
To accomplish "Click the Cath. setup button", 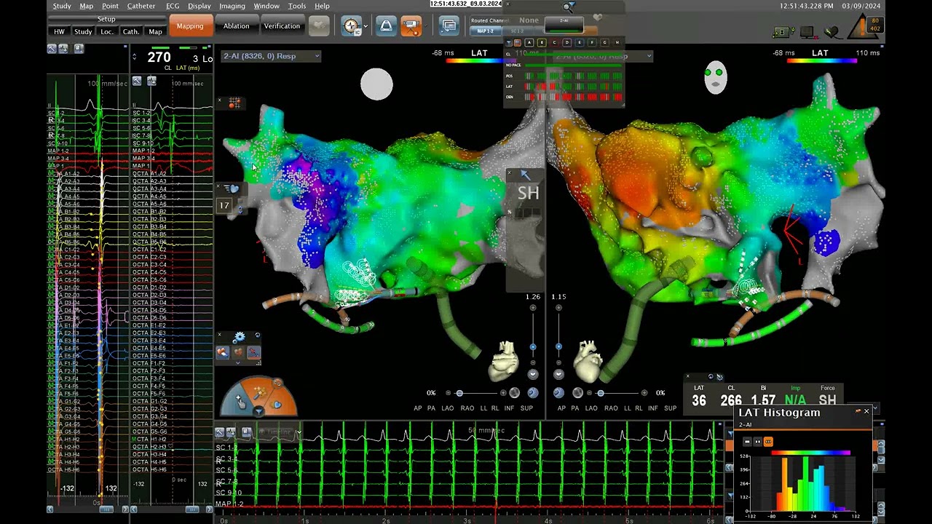I will (131, 31).
